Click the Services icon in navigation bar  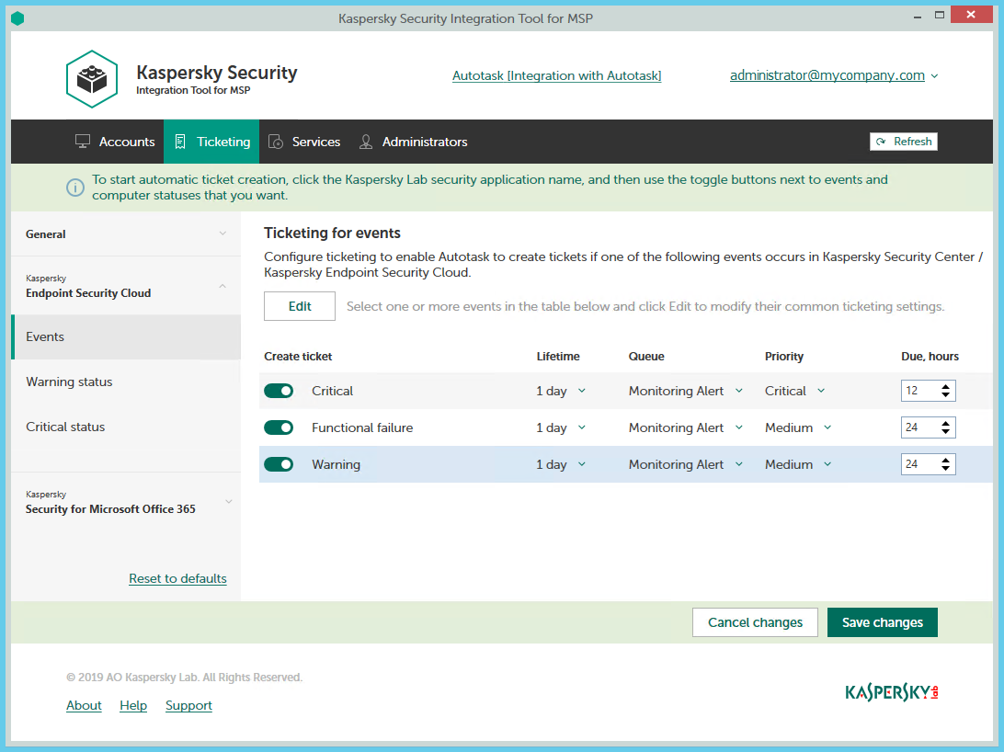[x=276, y=142]
